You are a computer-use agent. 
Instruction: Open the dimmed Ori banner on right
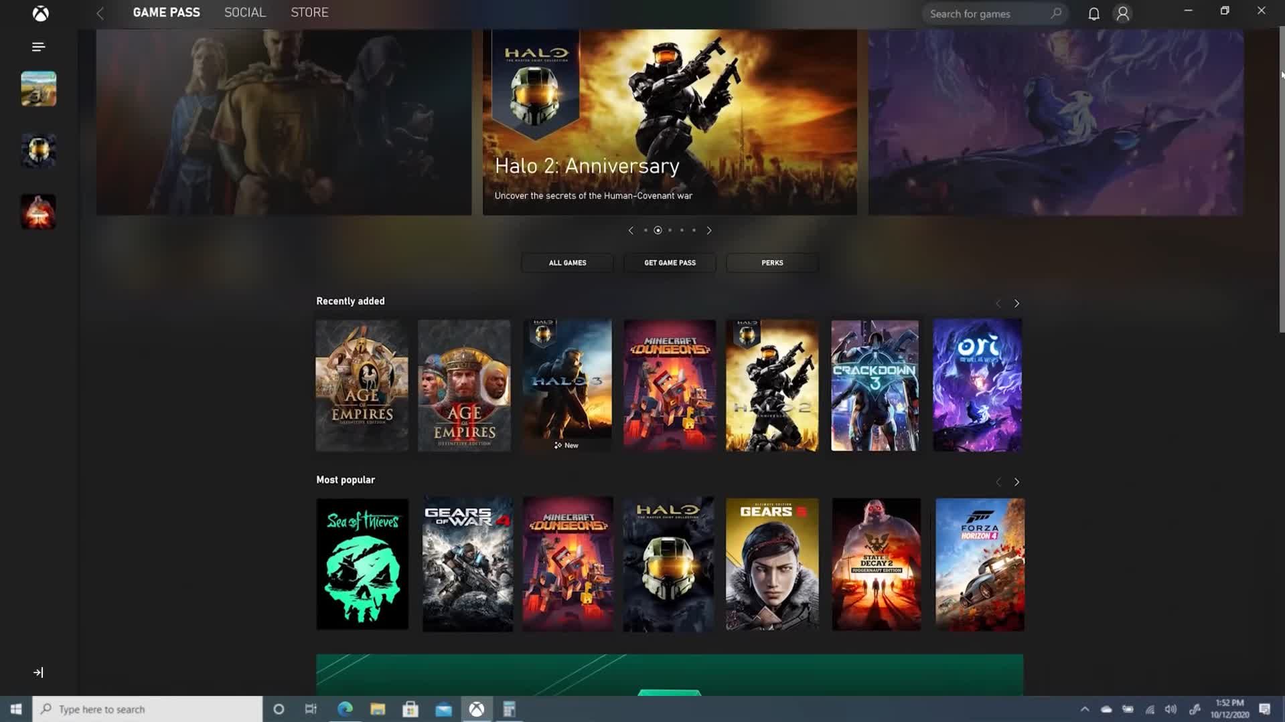click(1056, 122)
